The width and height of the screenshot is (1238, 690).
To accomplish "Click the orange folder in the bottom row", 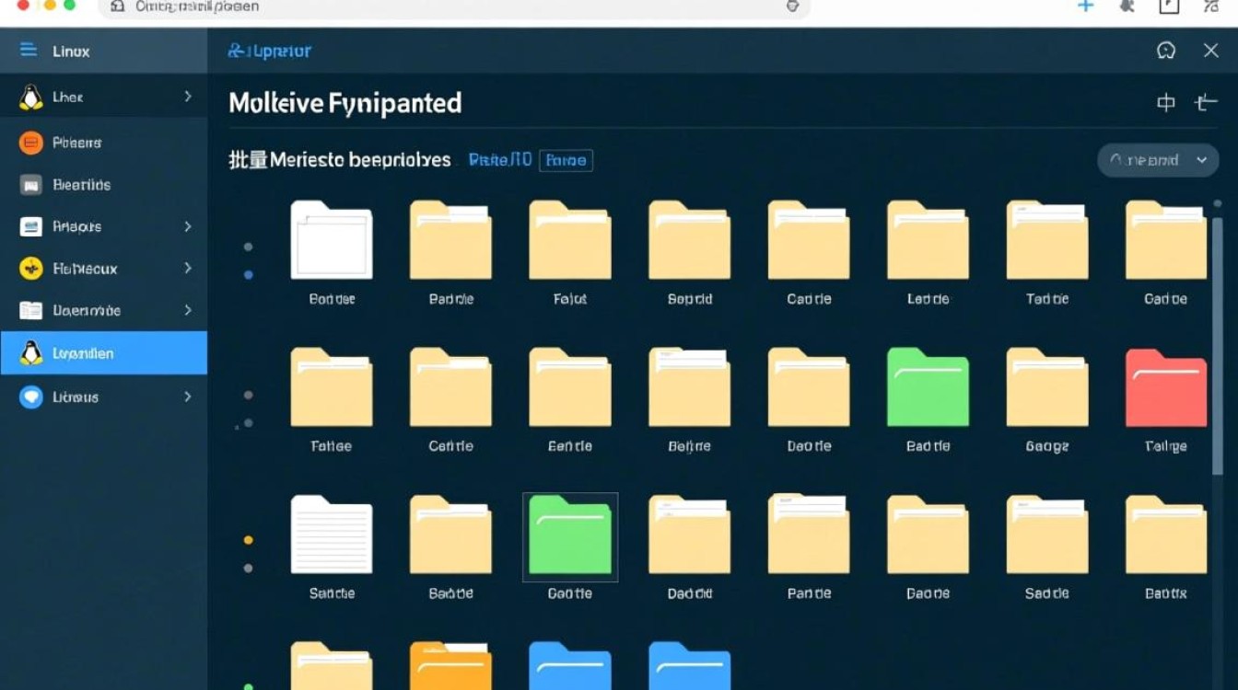I will pos(450,667).
